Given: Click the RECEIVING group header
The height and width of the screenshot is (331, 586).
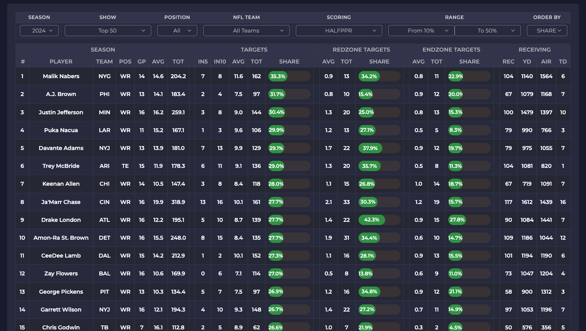Looking at the screenshot, I should click(x=535, y=50).
